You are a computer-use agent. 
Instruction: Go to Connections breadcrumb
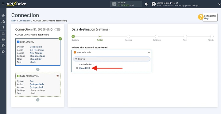(x=25, y=21)
